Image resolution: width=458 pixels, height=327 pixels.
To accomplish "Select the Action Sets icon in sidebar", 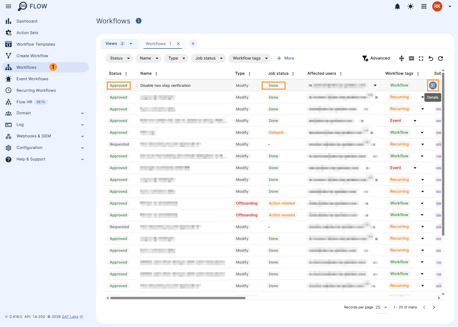I will [8, 33].
